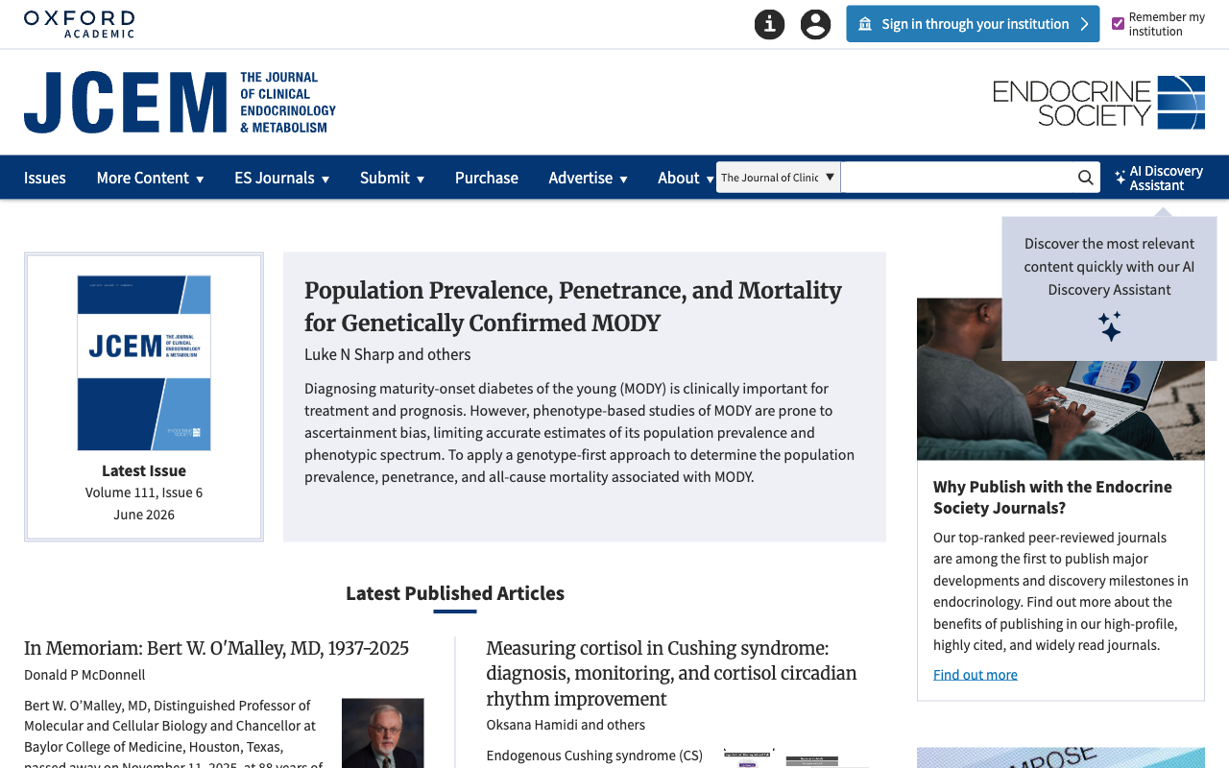The image size is (1229, 768).
Task: Open the Submit dropdown menu
Action: pos(392,178)
